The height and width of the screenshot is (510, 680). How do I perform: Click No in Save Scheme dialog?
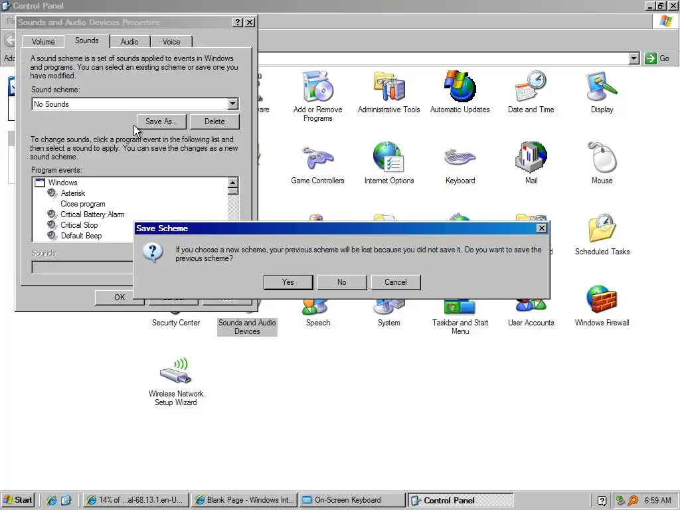pos(342,282)
